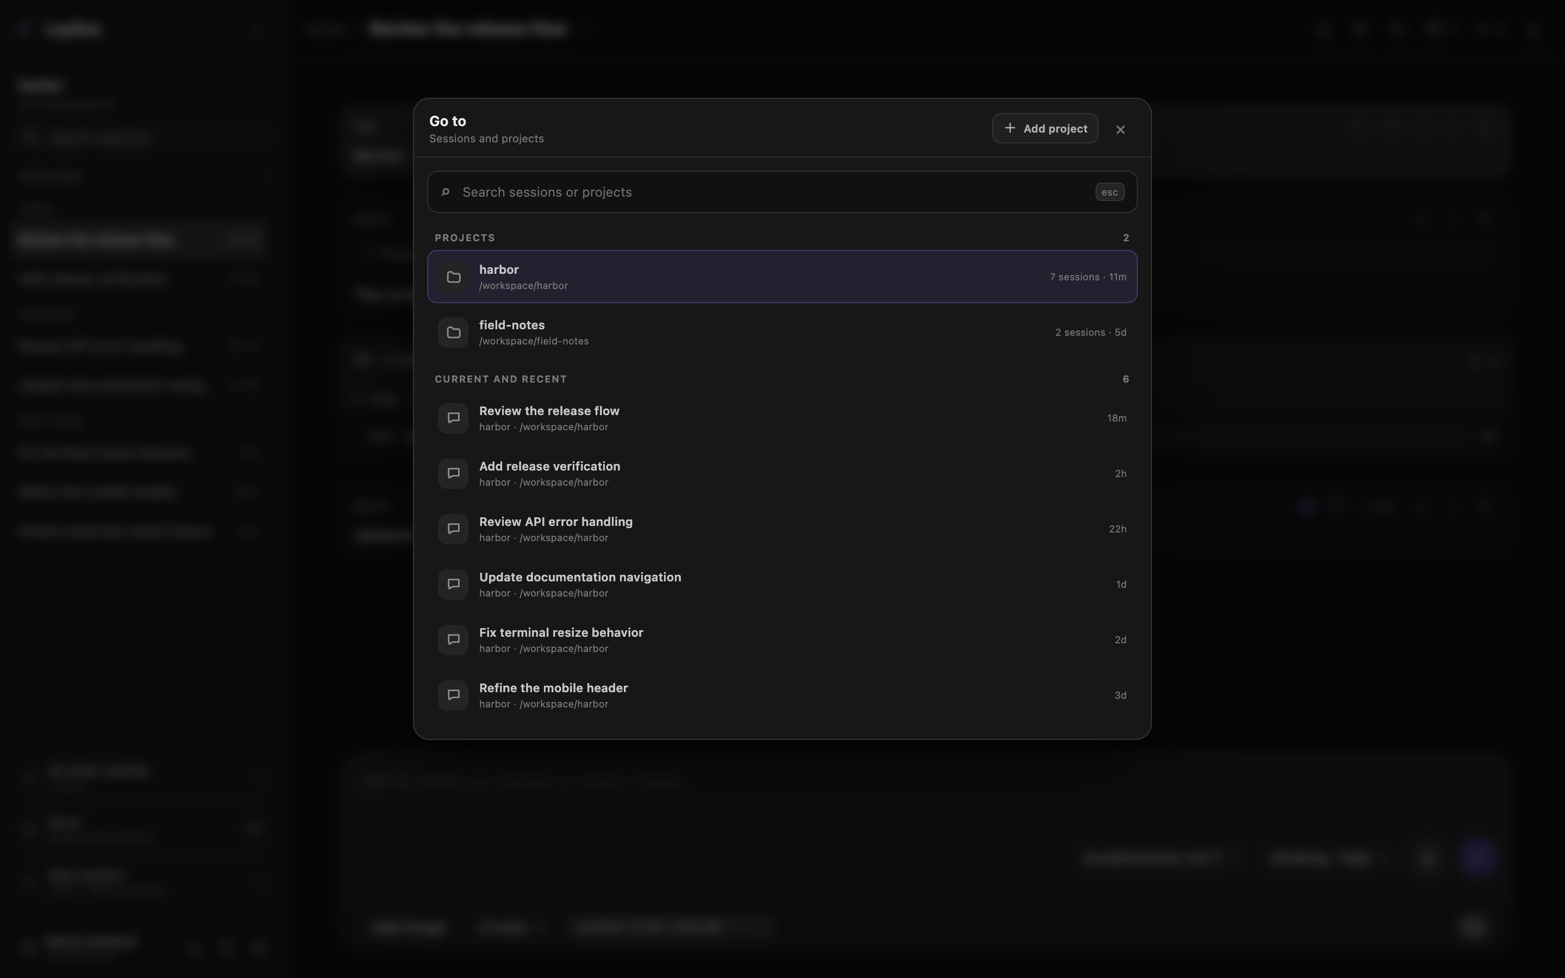Click the 3d timestamp

[1120, 695]
